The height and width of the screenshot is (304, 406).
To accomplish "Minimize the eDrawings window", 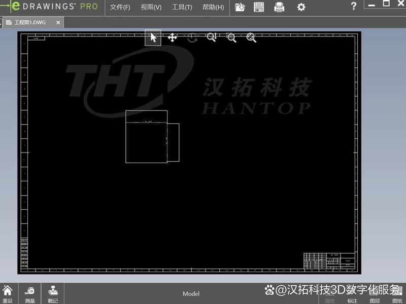I will click(x=372, y=5).
